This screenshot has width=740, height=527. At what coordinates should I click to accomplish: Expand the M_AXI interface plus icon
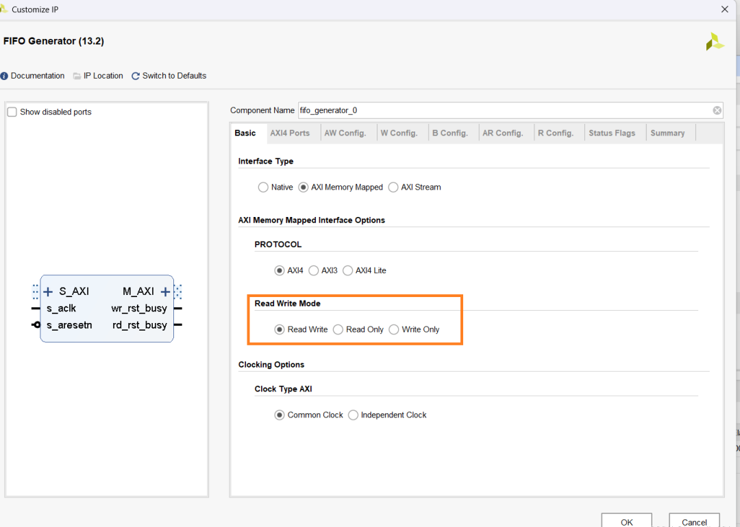pyautogui.click(x=165, y=292)
